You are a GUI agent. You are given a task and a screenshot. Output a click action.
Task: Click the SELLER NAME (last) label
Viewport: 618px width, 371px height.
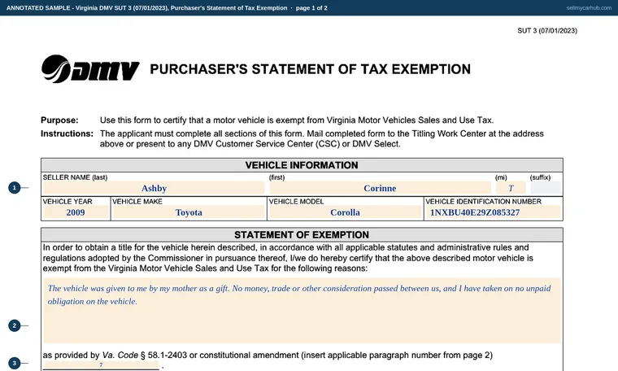click(x=75, y=177)
